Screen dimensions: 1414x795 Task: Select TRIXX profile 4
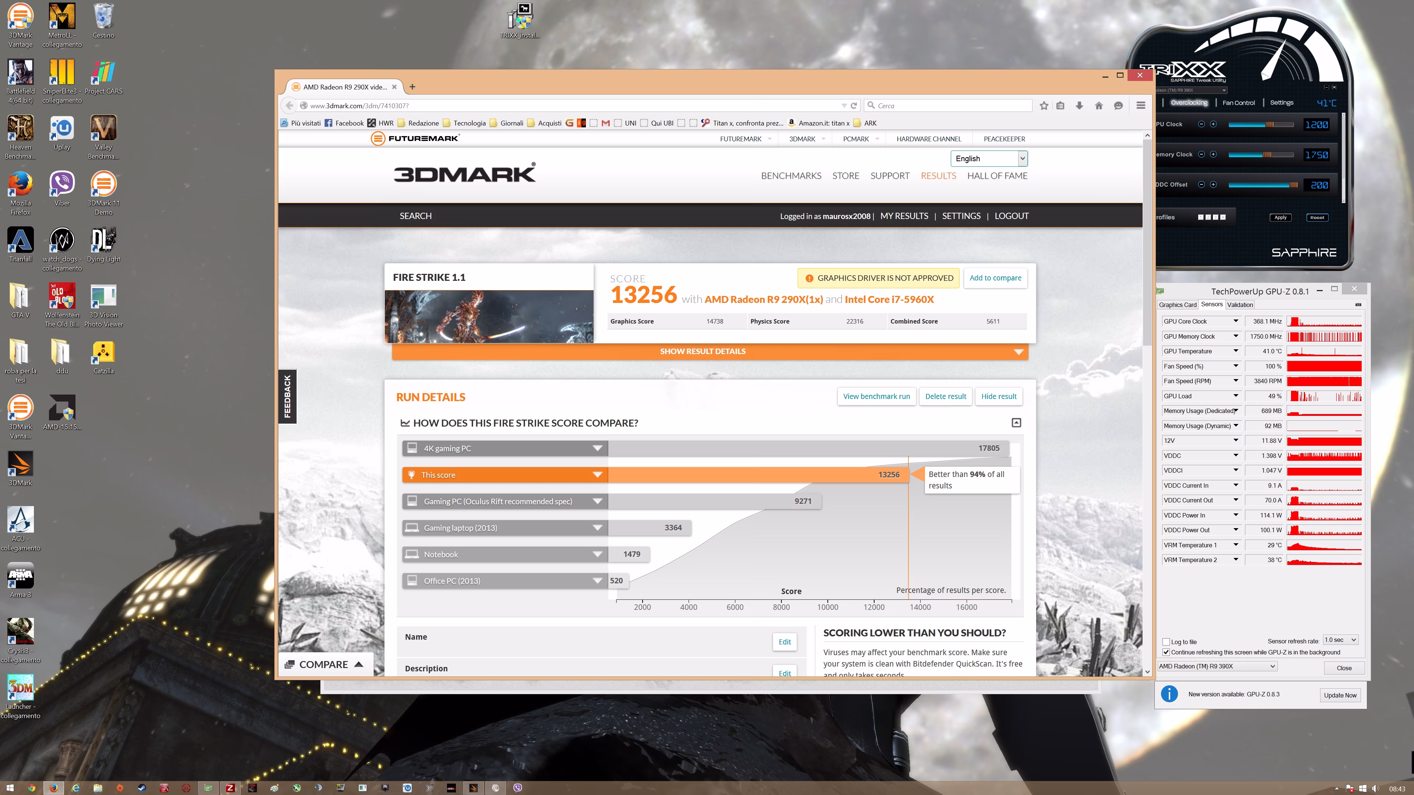coord(1223,217)
